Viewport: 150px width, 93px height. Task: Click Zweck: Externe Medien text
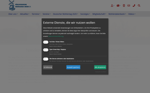[x=55, y=46]
